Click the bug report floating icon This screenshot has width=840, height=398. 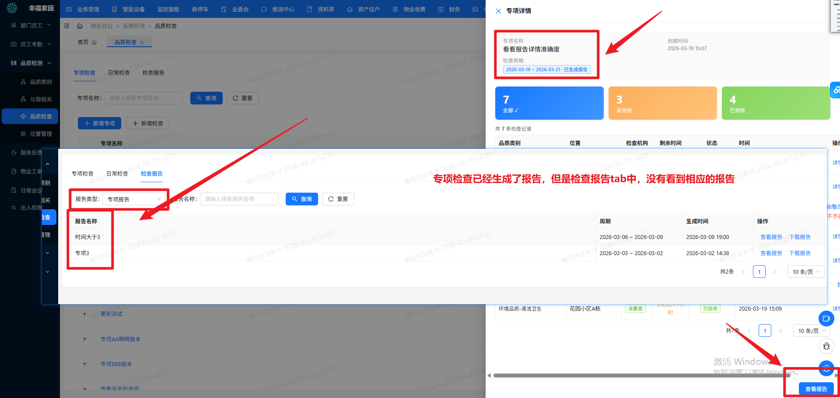point(826,346)
